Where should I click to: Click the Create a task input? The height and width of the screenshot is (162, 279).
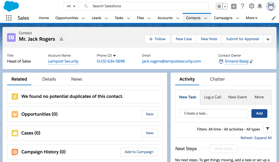pyautogui.click(x=214, y=113)
